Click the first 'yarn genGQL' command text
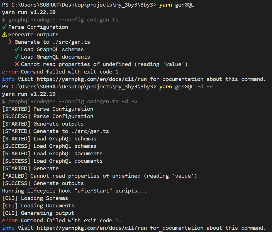This screenshot has width=272, height=232. 176,5
